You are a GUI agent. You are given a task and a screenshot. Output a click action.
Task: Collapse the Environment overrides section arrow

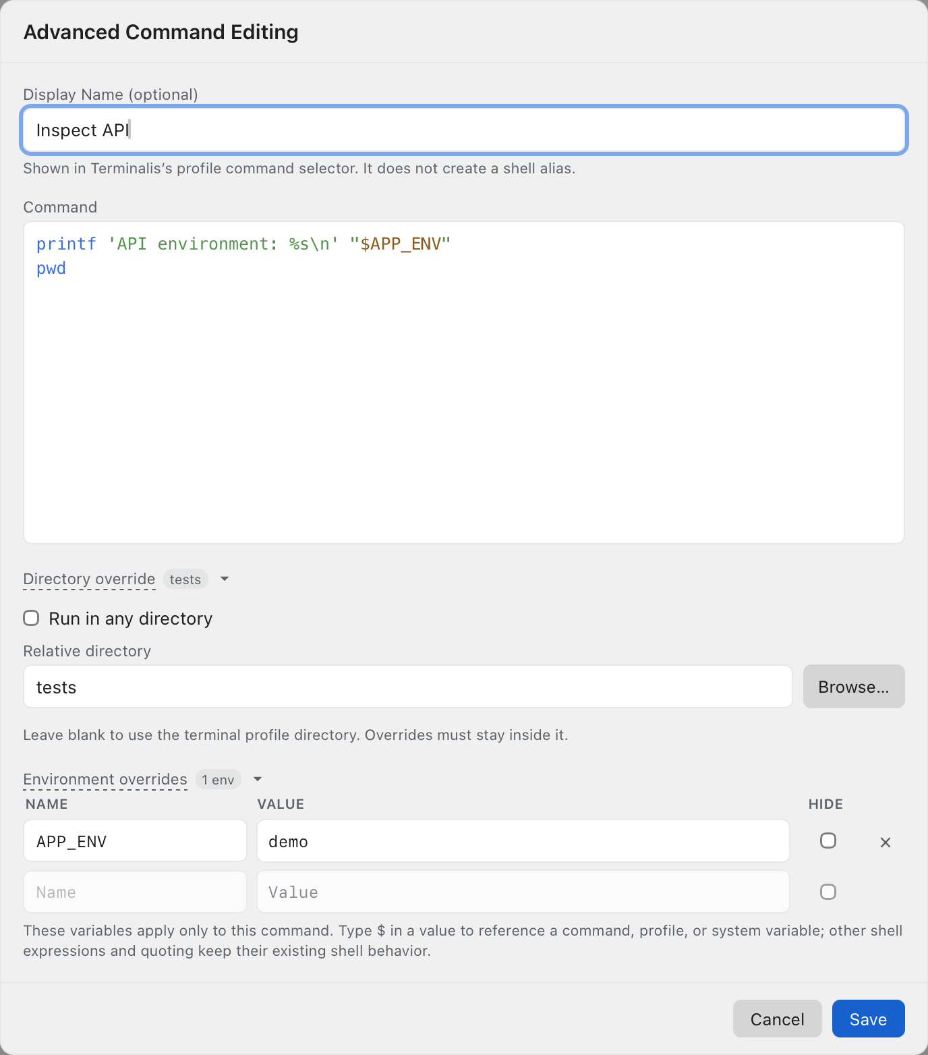pyautogui.click(x=257, y=779)
